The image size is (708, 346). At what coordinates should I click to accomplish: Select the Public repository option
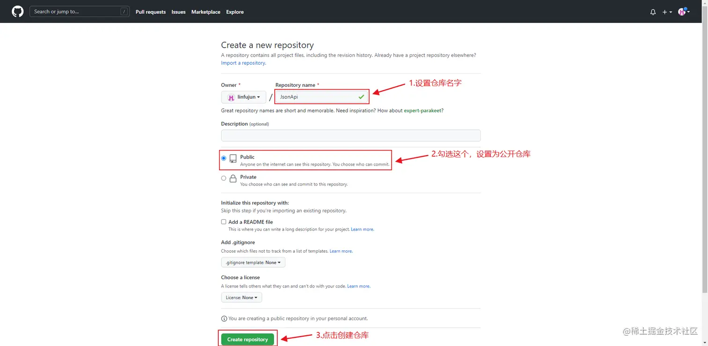(223, 158)
